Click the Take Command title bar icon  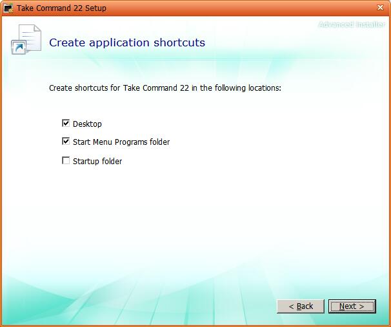click(x=8, y=8)
